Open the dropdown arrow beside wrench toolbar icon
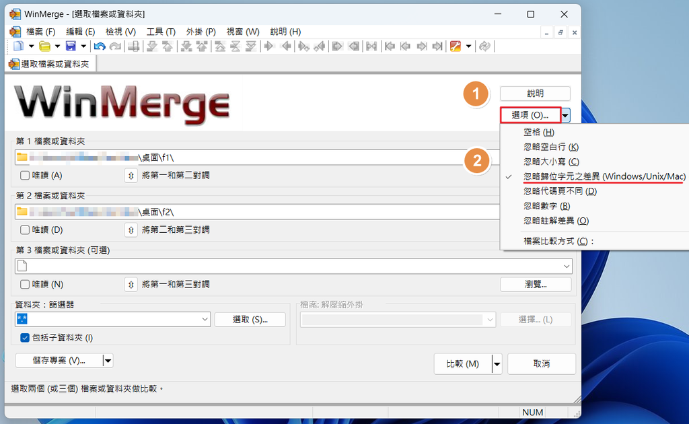Image resolution: width=689 pixels, height=424 pixels. pos(468,46)
